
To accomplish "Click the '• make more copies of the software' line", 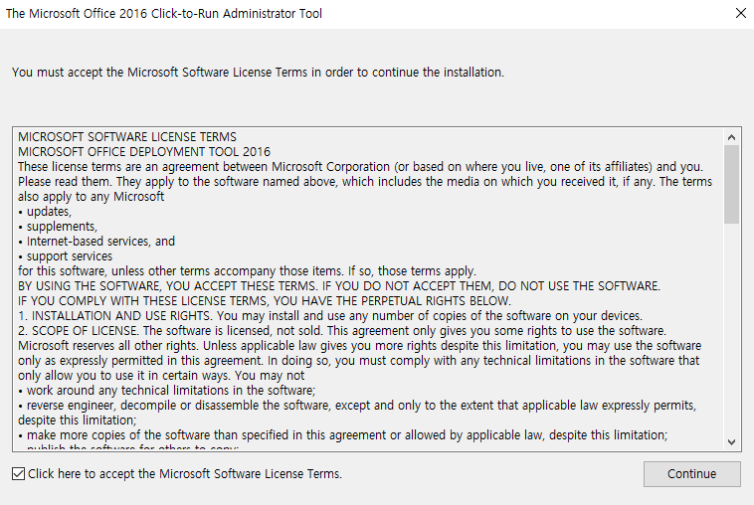I will [x=343, y=434].
